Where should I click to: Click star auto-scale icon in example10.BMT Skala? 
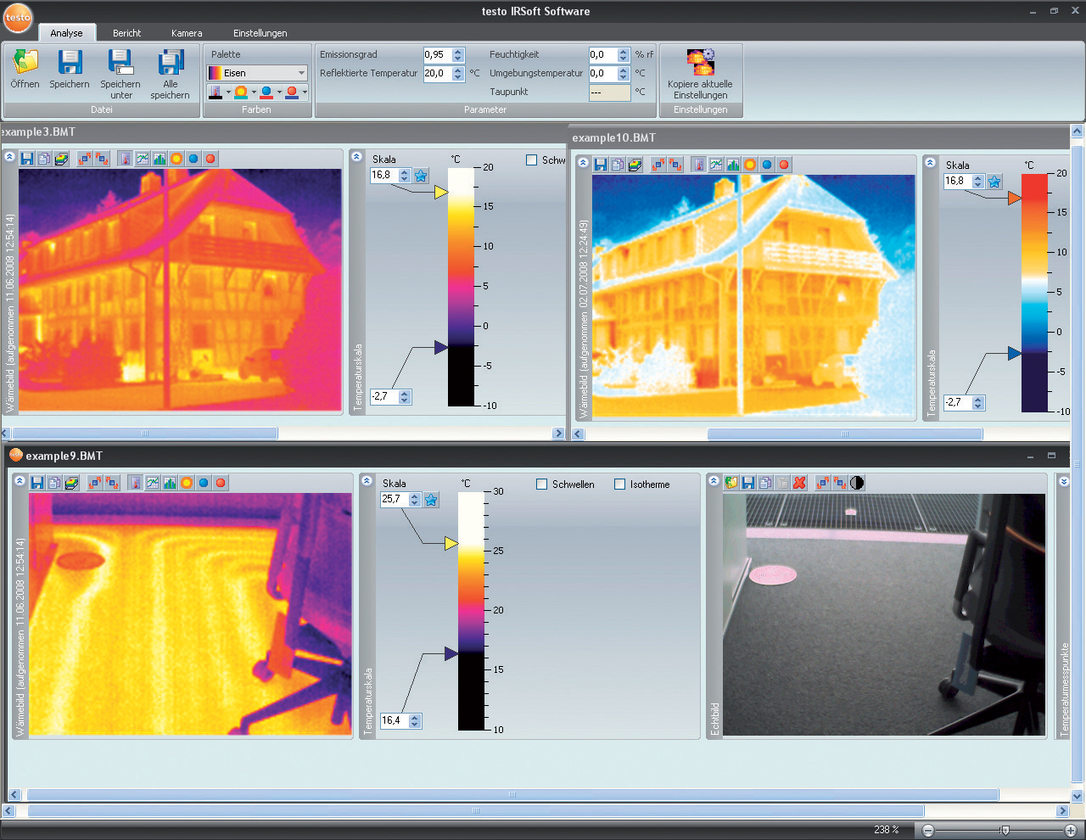pyautogui.click(x=994, y=182)
